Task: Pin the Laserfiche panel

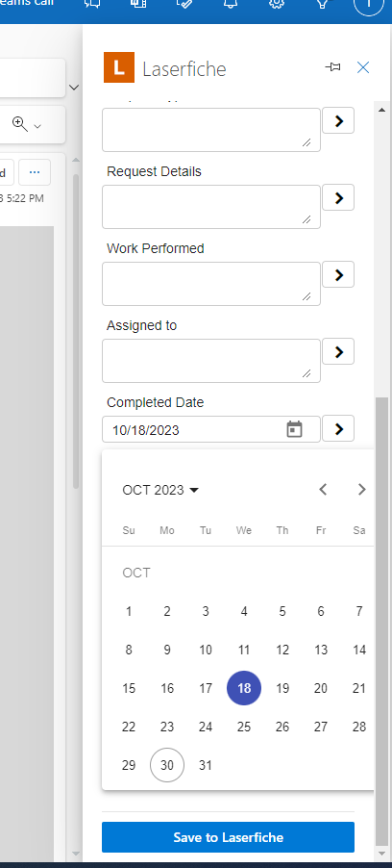Action: click(332, 67)
